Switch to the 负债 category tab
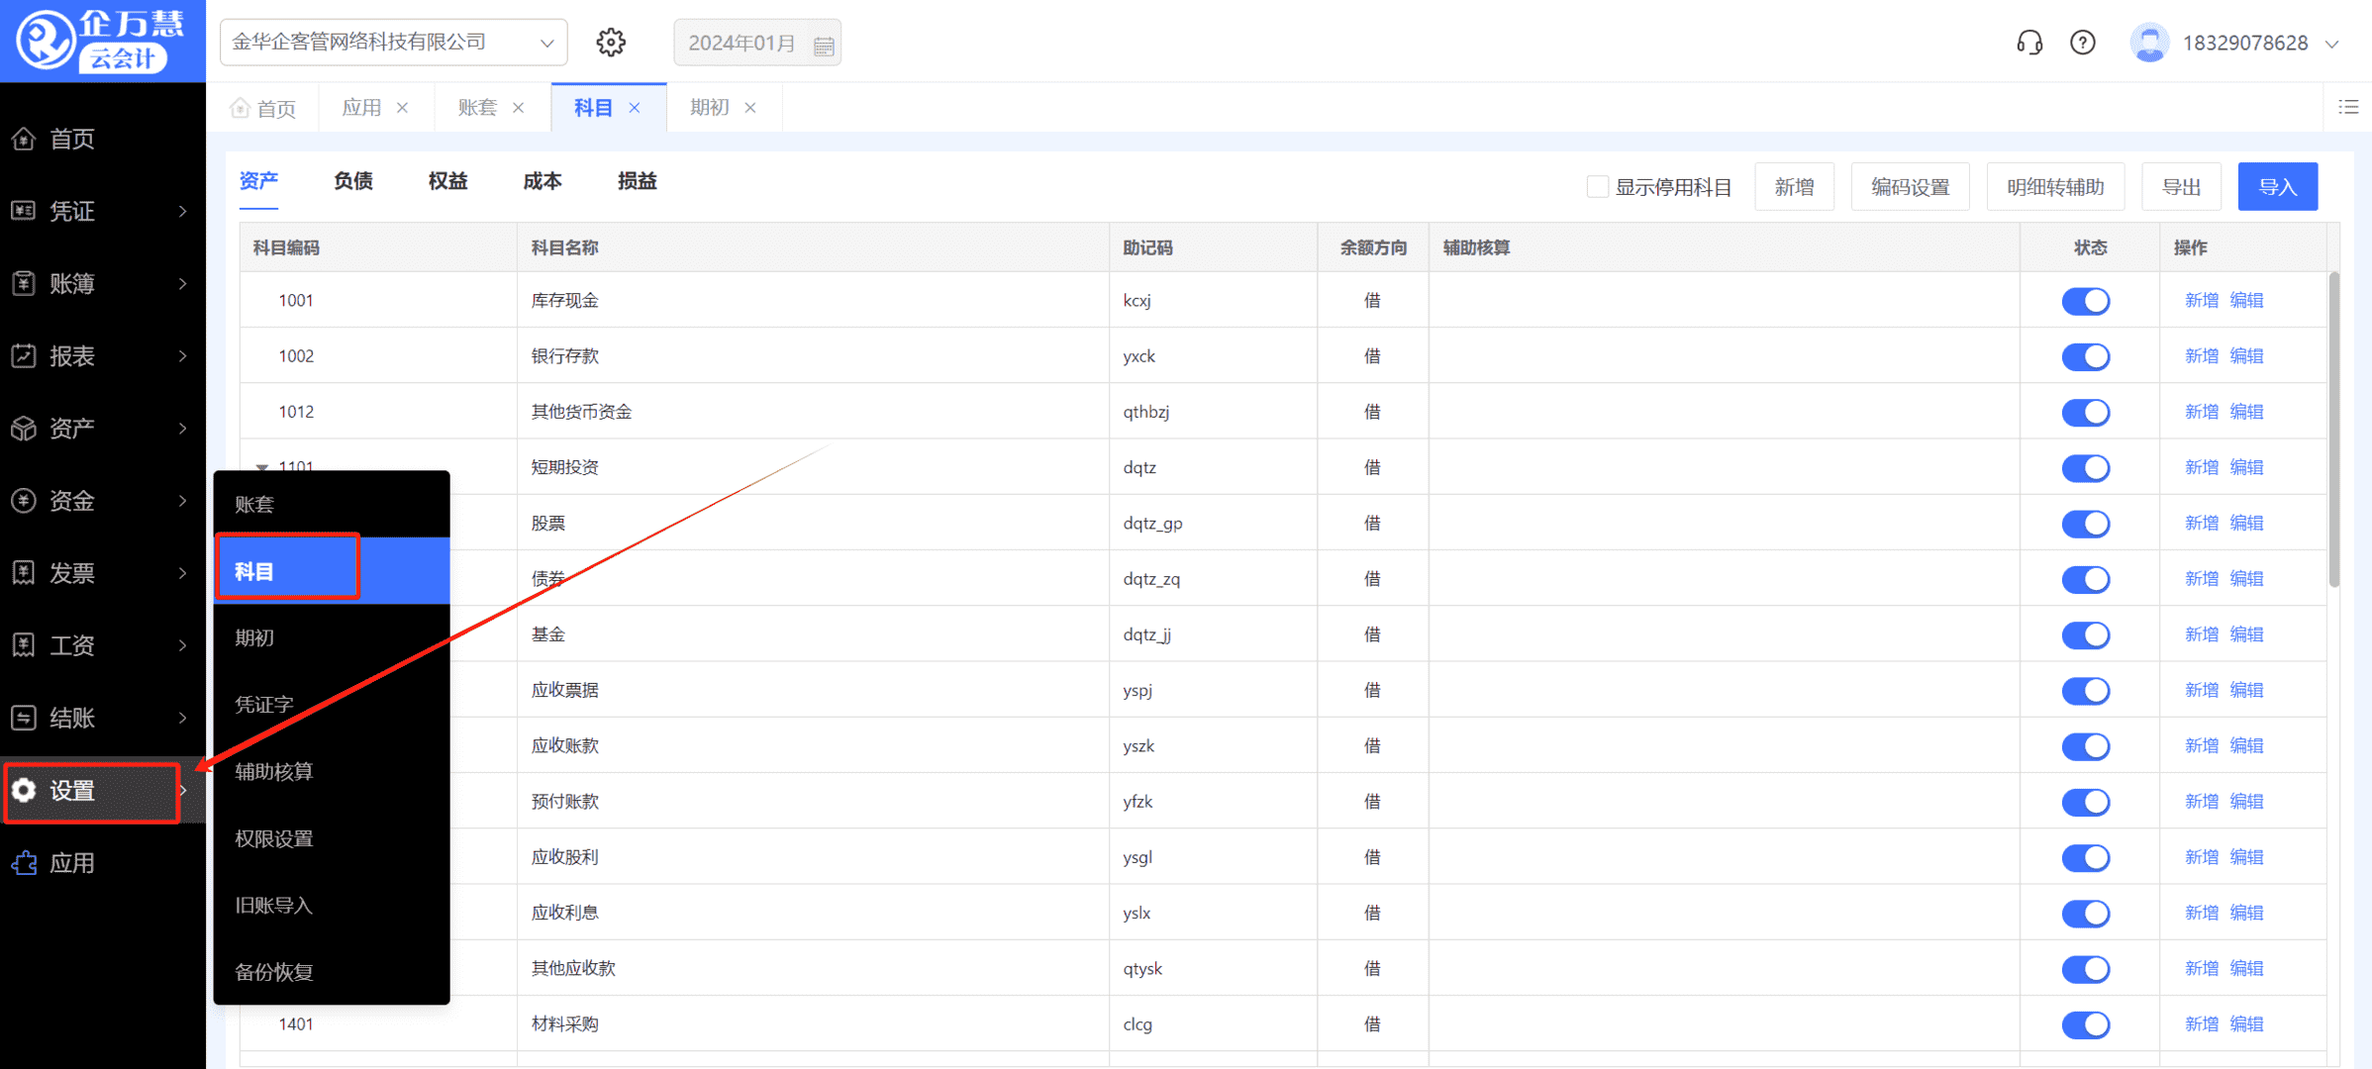Image resolution: width=2372 pixels, height=1069 pixels. tap(352, 181)
